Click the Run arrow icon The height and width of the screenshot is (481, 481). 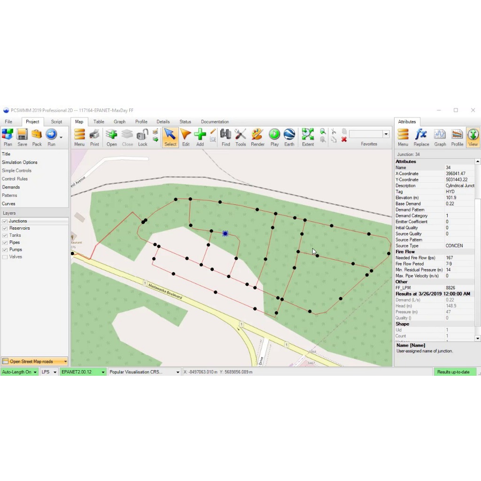pyautogui.click(x=51, y=135)
